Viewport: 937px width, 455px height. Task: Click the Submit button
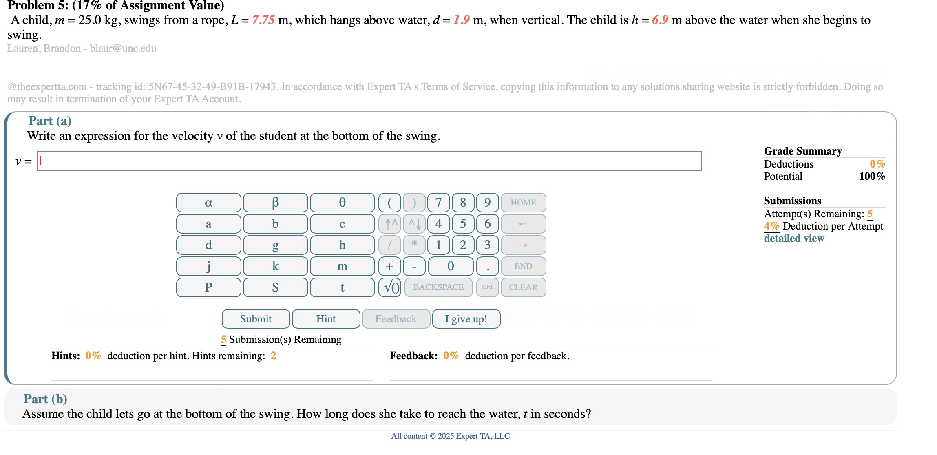coord(256,318)
